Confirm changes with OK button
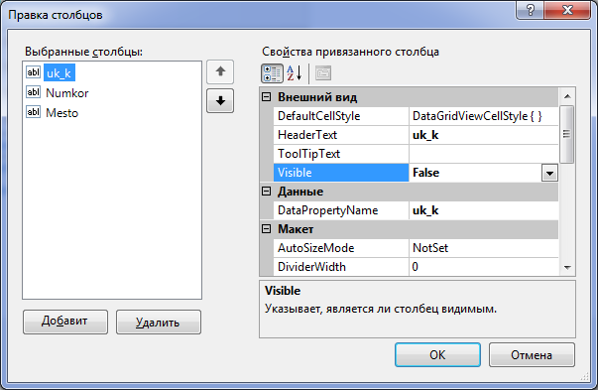 click(x=437, y=354)
